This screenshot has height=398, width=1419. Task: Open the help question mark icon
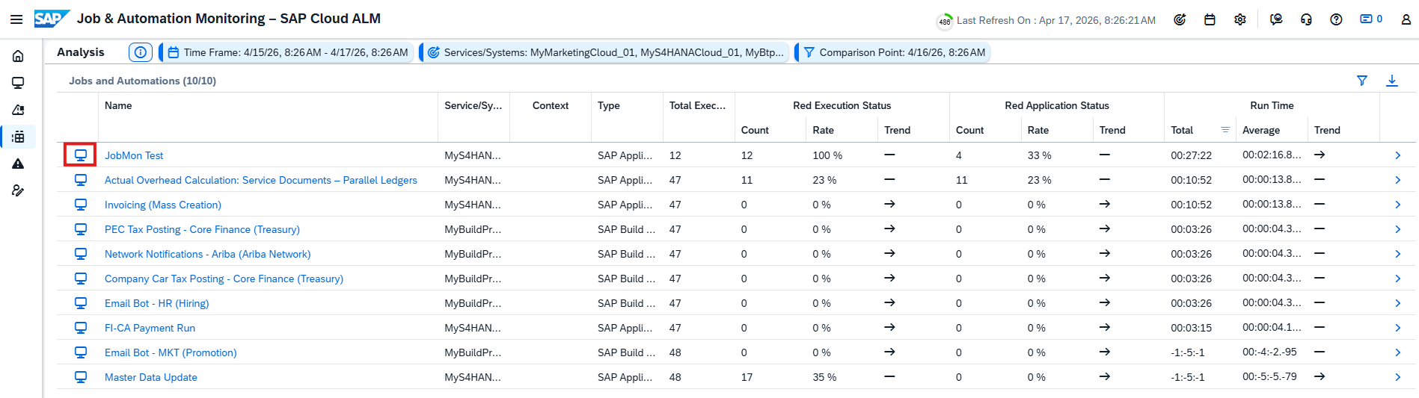click(1336, 20)
